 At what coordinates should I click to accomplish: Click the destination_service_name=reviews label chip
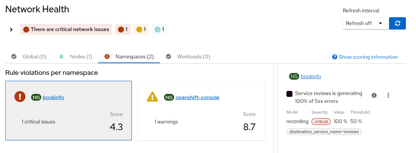(324, 132)
